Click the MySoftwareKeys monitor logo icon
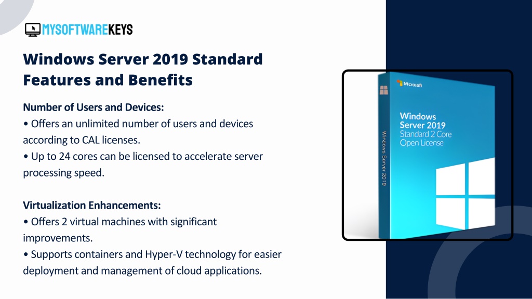532x299 pixels. pos(33,30)
